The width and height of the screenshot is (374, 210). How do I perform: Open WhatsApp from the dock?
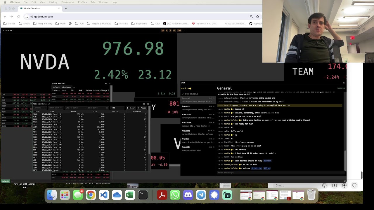pos(175,195)
